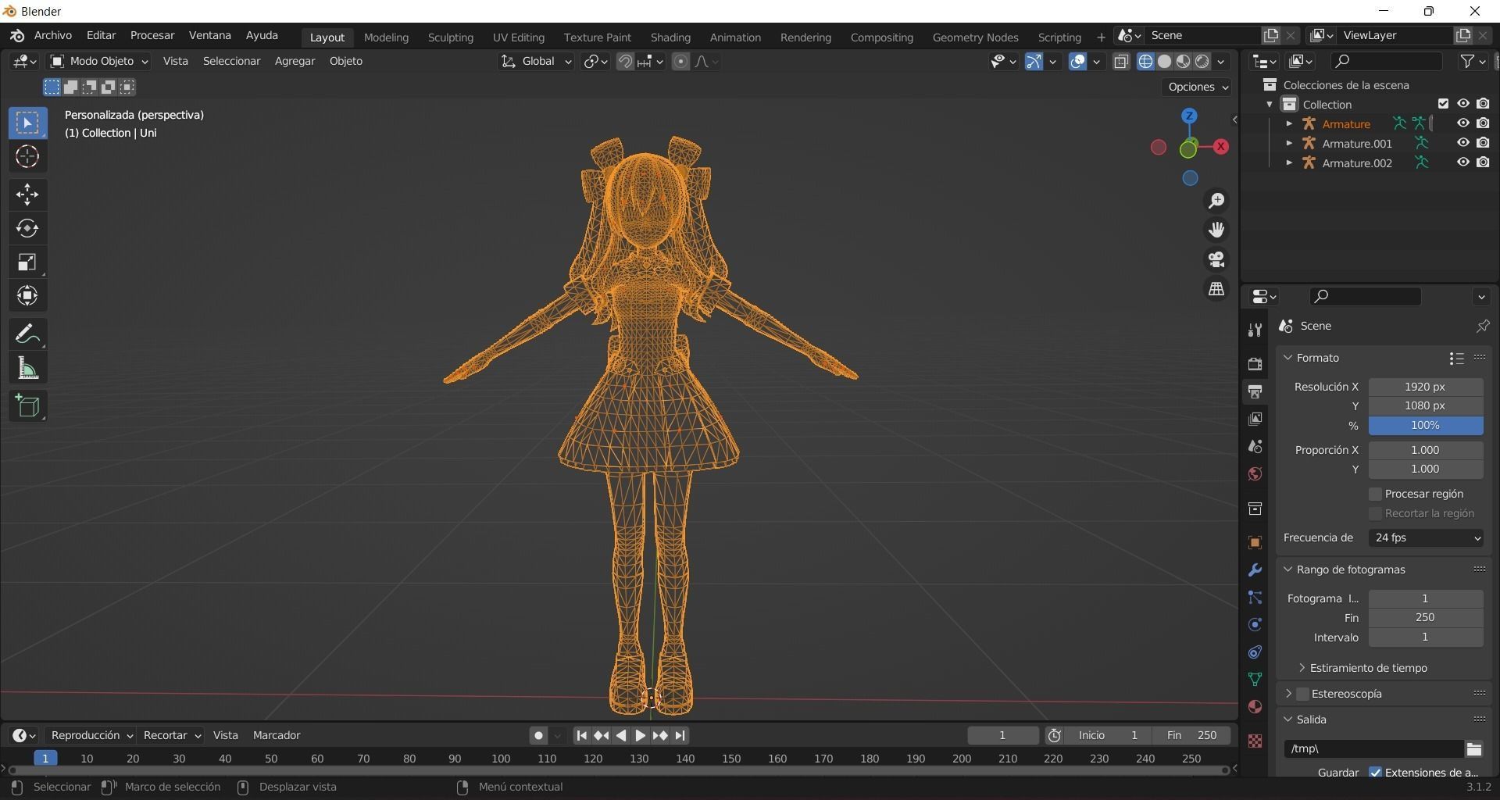Image resolution: width=1500 pixels, height=800 pixels.
Task: Click the resolution percentage 100% slider
Action: click(1426, 426)
